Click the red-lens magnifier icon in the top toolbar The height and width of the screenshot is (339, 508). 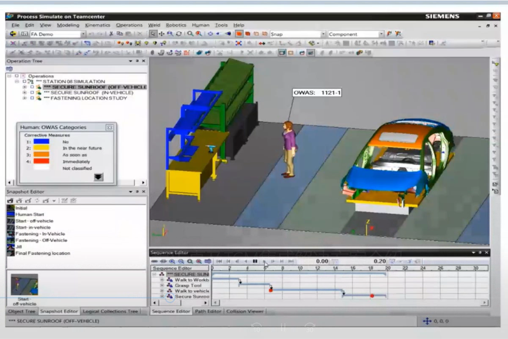coord(199,34)
